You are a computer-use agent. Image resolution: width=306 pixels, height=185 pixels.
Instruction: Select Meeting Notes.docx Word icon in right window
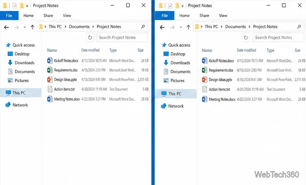point(205,99)
